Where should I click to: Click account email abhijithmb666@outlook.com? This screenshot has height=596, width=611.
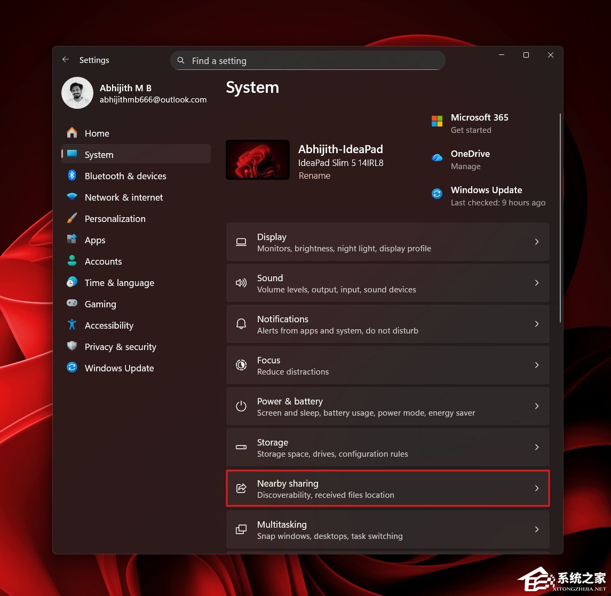coord(153,100)
